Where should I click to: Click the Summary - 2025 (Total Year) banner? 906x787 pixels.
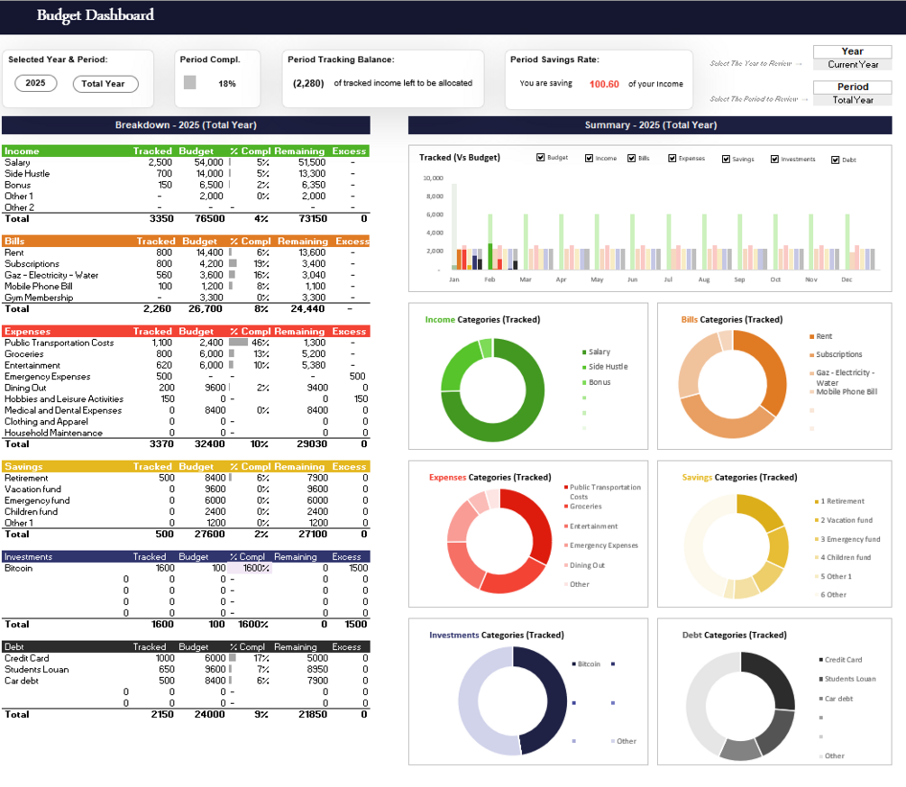tap(650, 124)
